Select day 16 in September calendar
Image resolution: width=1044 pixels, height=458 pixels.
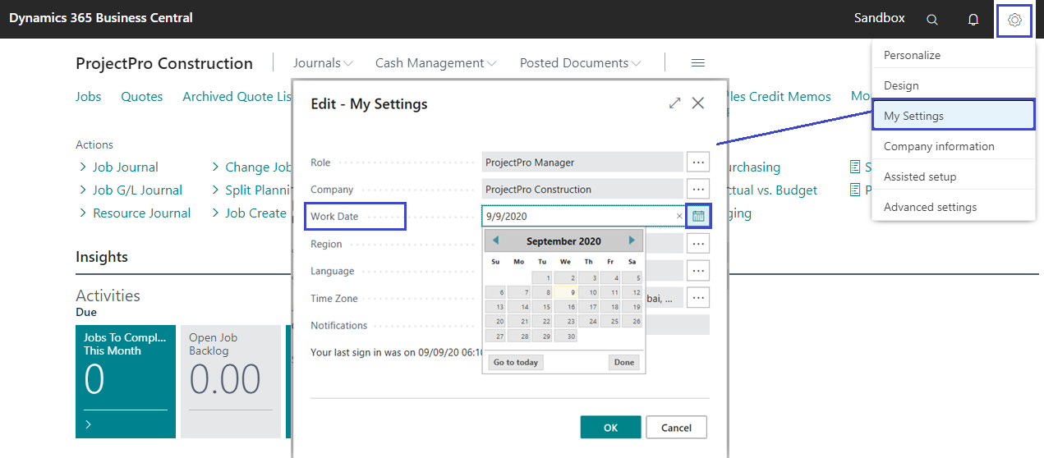click(565, 306)
